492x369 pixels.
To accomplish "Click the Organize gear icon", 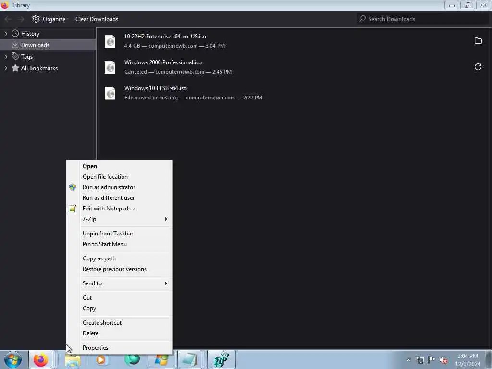I will point(36,19).
